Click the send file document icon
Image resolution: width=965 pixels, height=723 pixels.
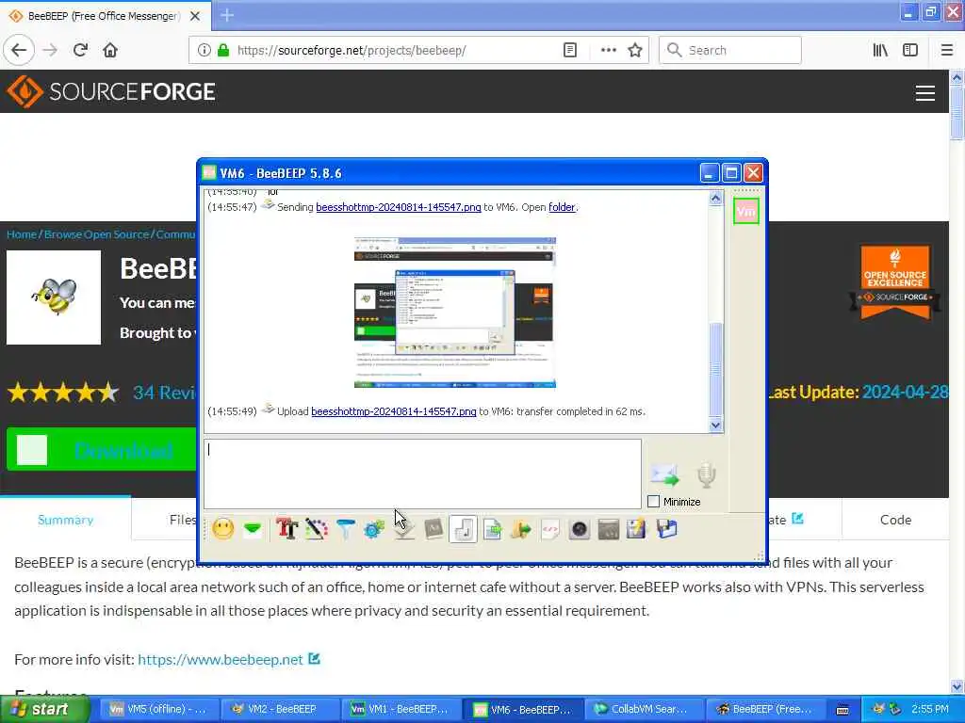[x=492, y=529]
